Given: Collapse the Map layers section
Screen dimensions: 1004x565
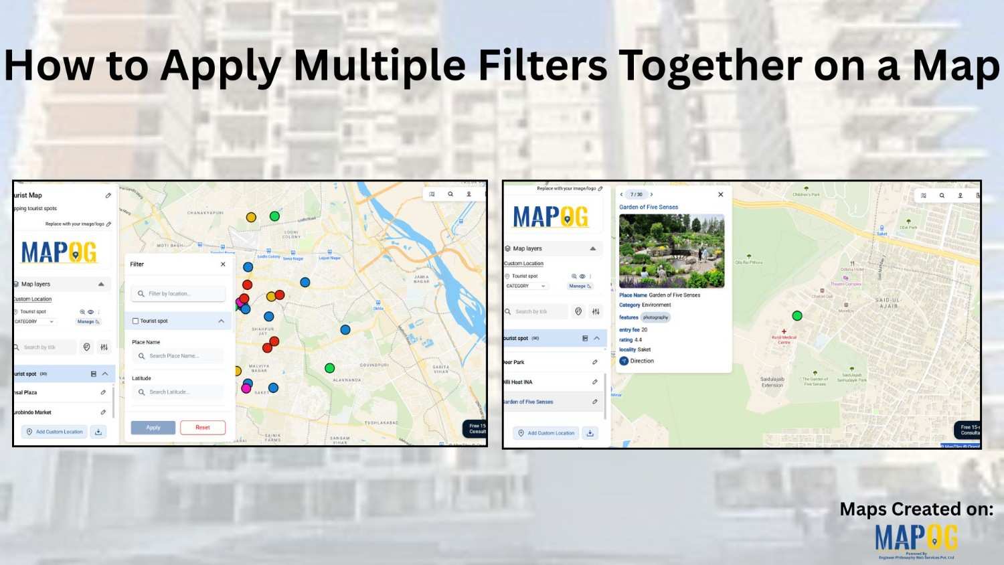Looking at the screenshot, I should coord(101,284).
